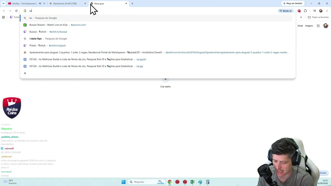Open the Extensions puzzle icon

[305, 11]
